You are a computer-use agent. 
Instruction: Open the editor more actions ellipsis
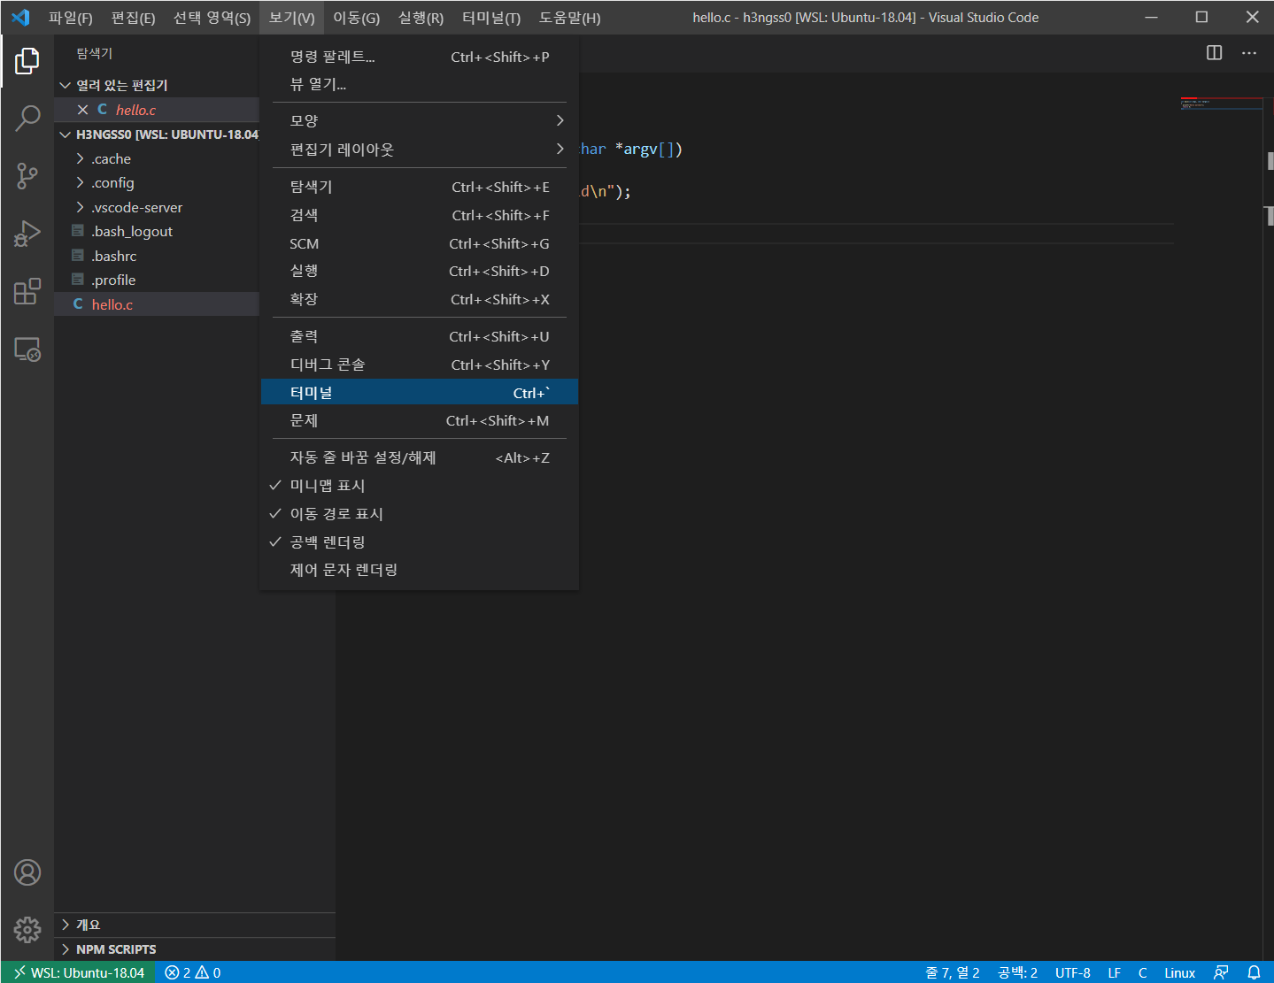[1249, 53]
